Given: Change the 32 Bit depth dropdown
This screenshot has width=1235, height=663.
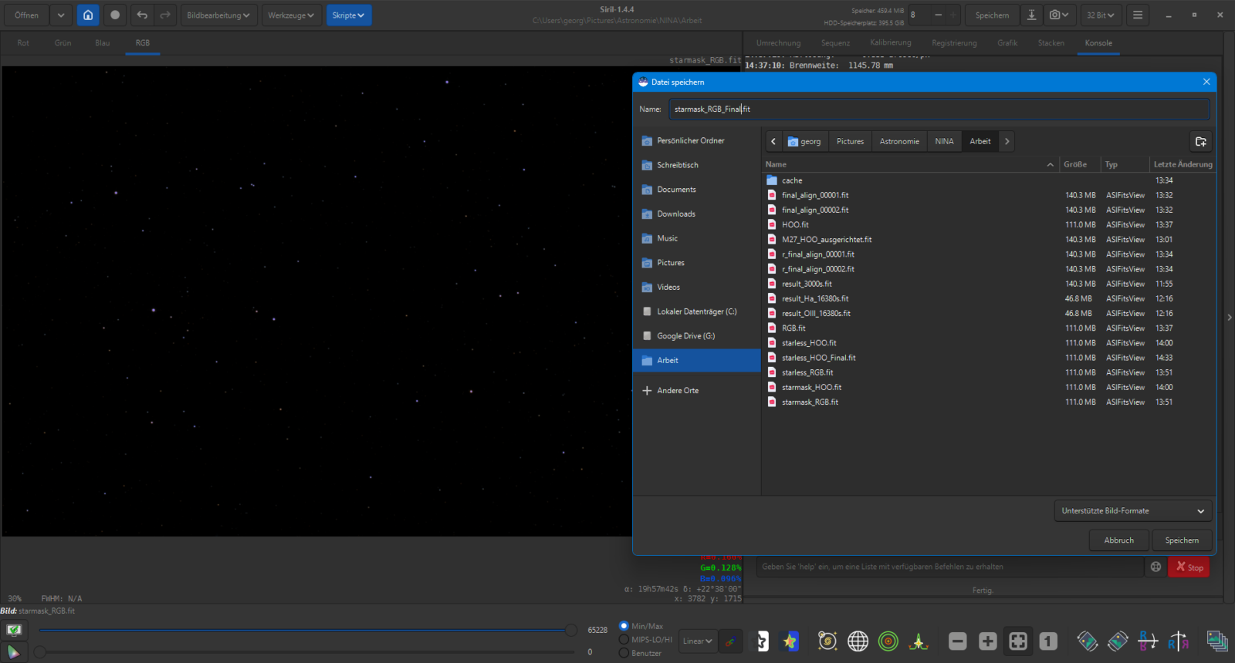Looking at the screenshot, I should point(1101,15).
